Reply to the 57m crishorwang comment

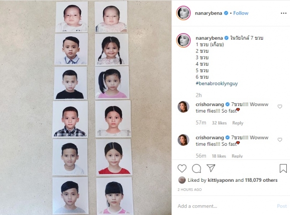click(238, 123)
